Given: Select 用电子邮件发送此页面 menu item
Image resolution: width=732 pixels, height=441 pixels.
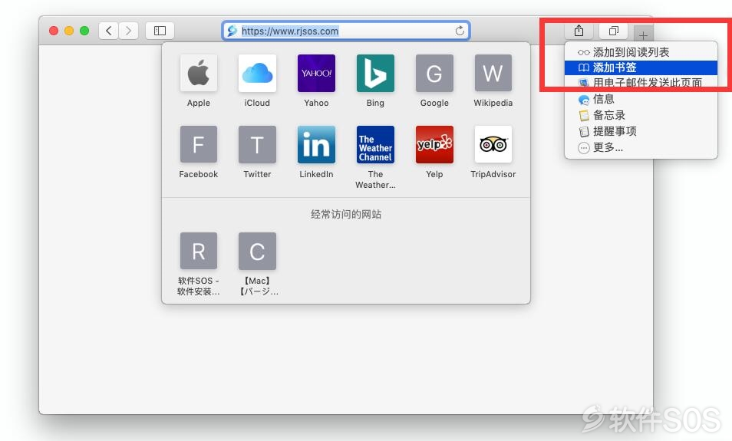Looking at the screenshot, I should [641, 83].
